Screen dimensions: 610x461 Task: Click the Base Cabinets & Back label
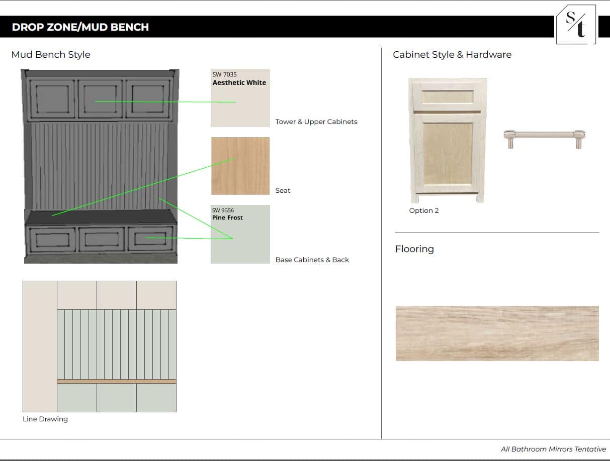[312, 260]
